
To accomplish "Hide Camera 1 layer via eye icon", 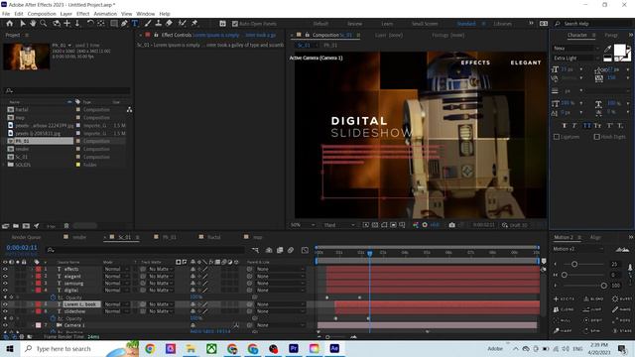I will [5, 325].
